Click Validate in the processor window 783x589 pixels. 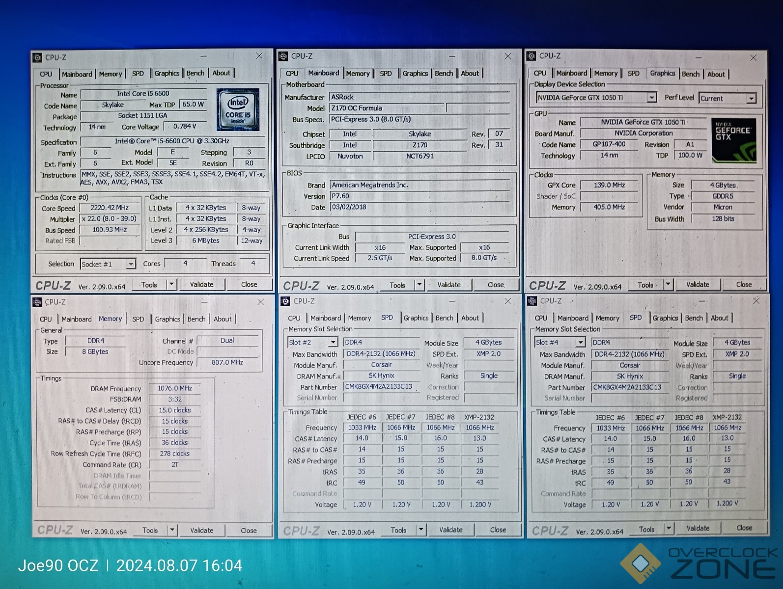(x=201, y=284)
